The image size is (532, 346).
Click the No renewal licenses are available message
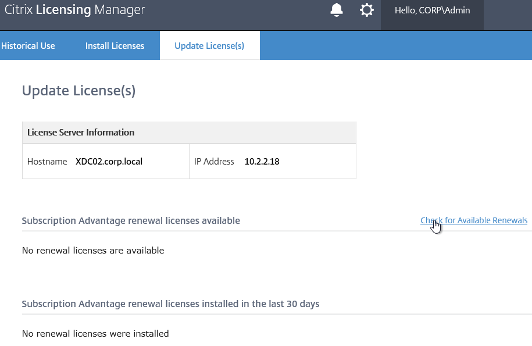(x=93, y=250)
